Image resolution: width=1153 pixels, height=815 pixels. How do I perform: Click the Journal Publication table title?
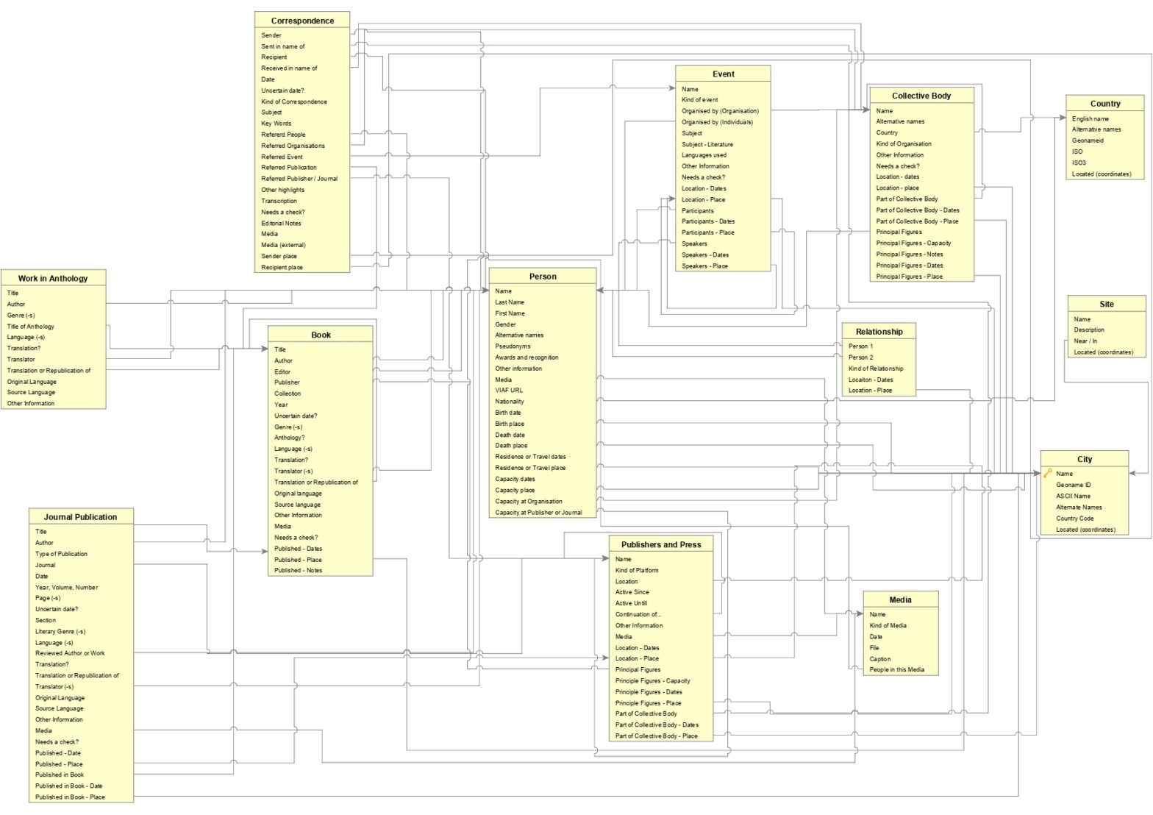(80, 517)
